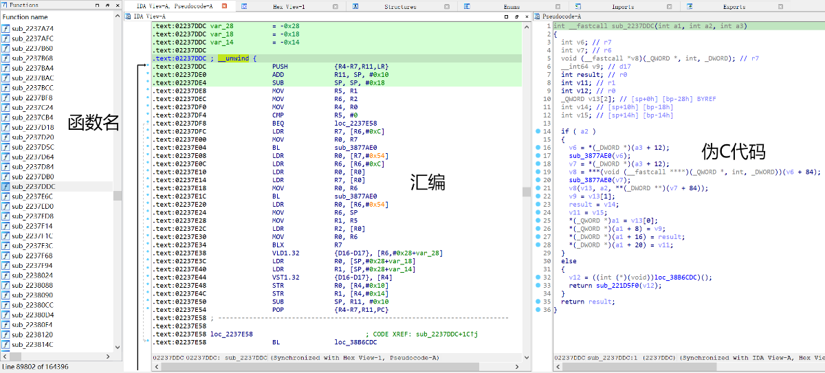Toggle breakpoint dot at .text:02237DE8 MOV
Image resolution: width=825 pixels, height=373 pixels.
point(148,91)
